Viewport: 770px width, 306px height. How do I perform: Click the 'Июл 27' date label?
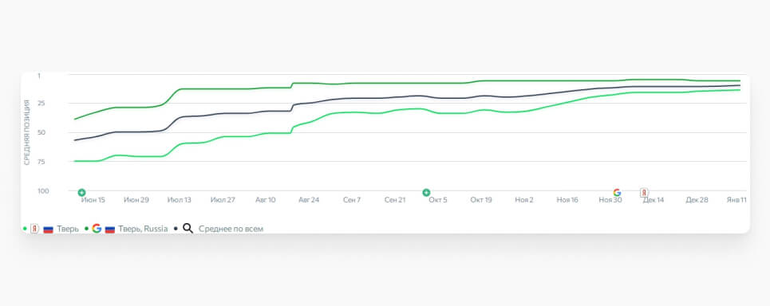click(223, 200)
